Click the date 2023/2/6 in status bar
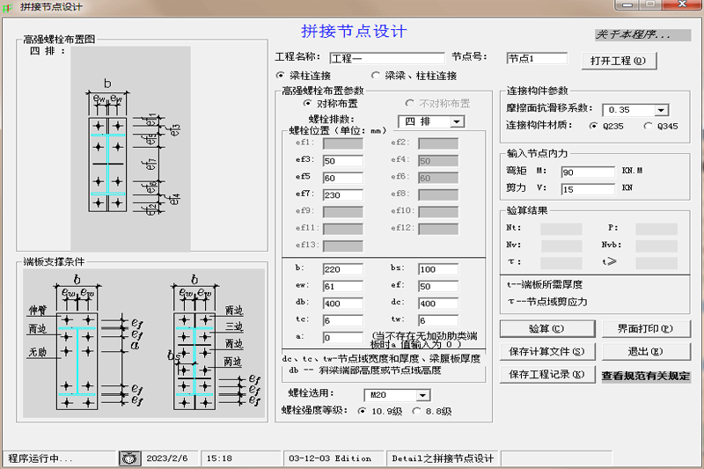The image size is (704, 469). tap(167, 458)
